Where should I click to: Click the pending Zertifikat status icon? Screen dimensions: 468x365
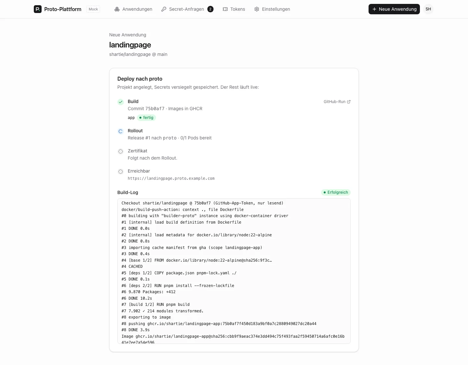point(121,151)
